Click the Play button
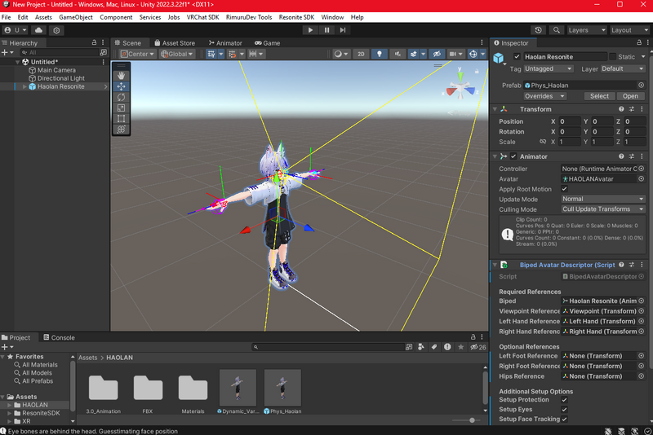This screenshot has height=435, width=653. click(309, 30)
